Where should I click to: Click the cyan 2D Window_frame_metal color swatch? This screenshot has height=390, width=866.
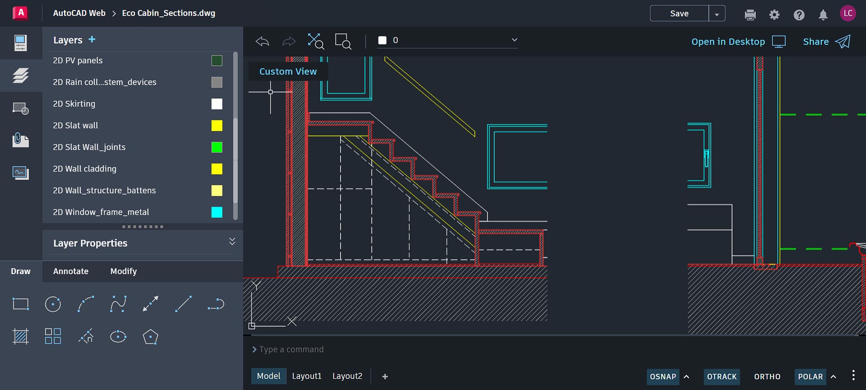click(217, 212)
